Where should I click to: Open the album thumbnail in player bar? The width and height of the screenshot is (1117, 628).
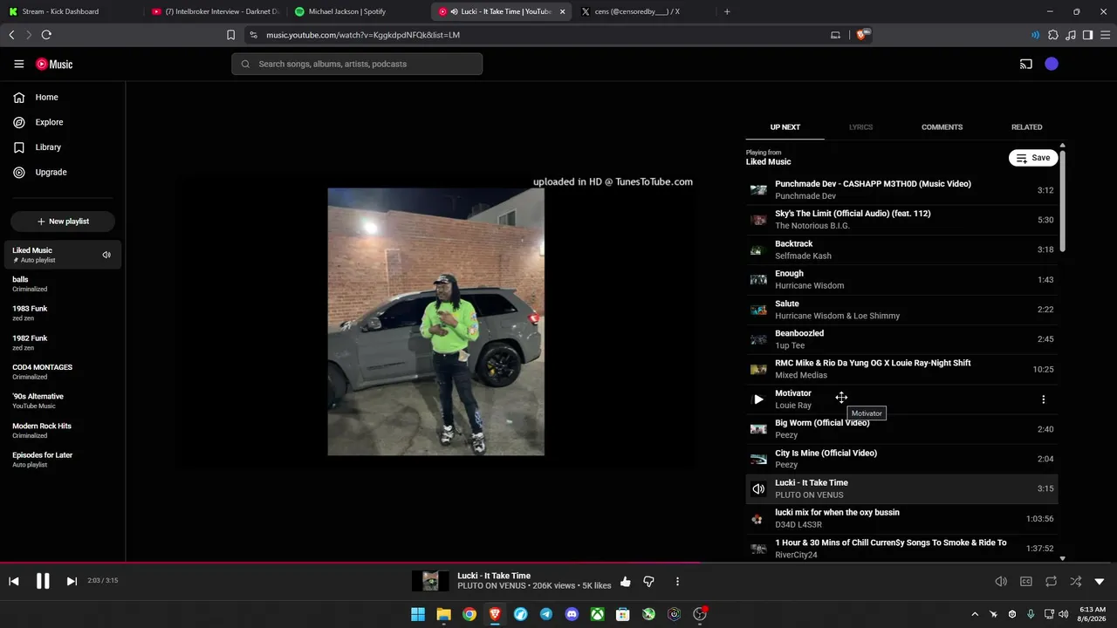[x=431, y=581]
